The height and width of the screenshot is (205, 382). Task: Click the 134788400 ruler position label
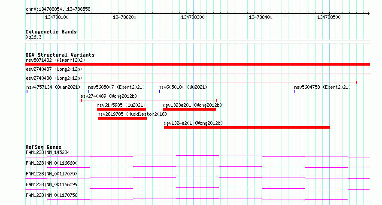pos(261,17)
